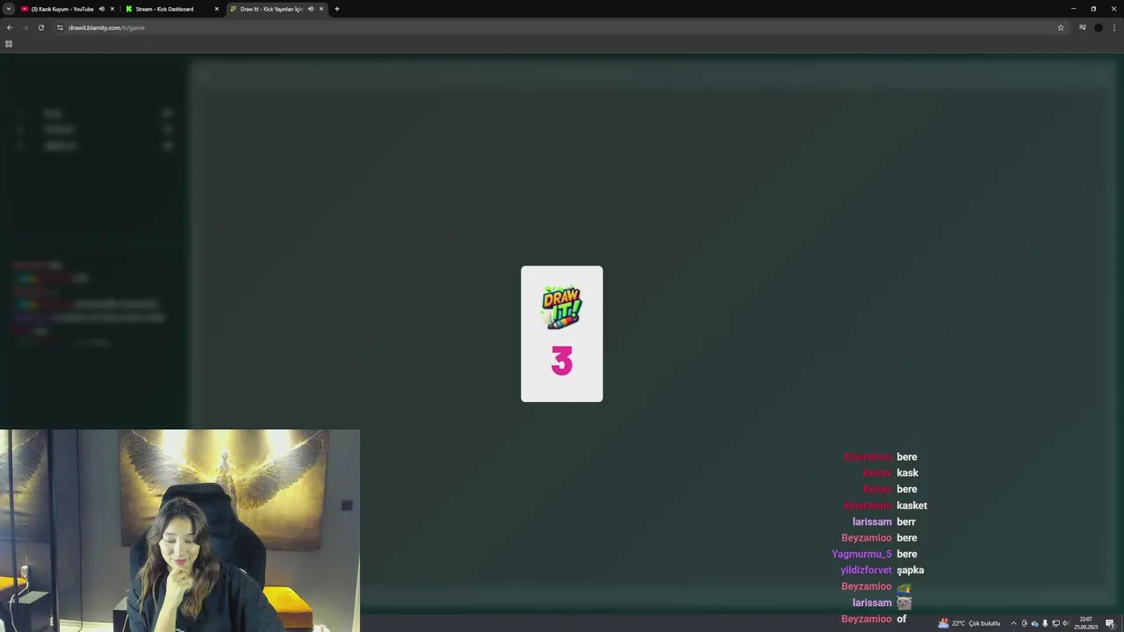Viewport: 1124px width, 632px height.
Task: Click the Meet Now tray icon
Action: 1024,623
